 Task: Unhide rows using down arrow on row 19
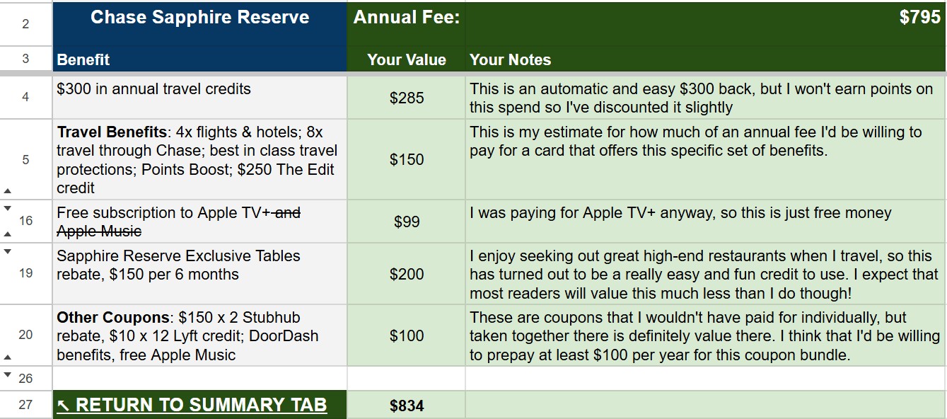8,251
